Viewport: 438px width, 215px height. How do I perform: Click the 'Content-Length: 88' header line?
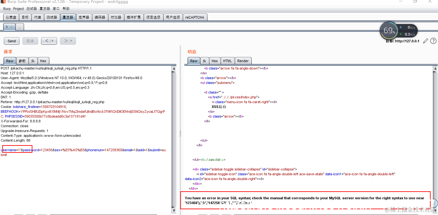pyautogui.click(x=15, y=140)
